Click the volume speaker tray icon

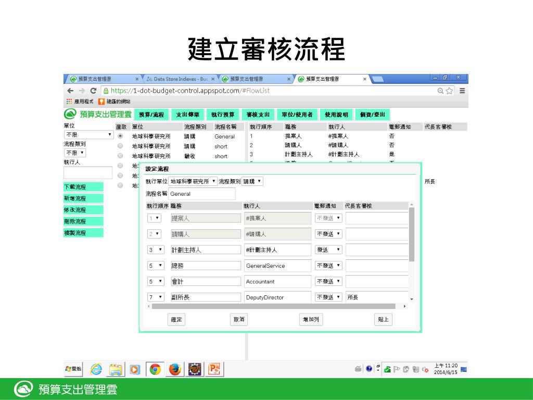[425, 369]
